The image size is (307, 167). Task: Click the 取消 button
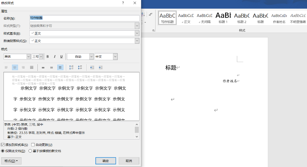pos(129,161)
